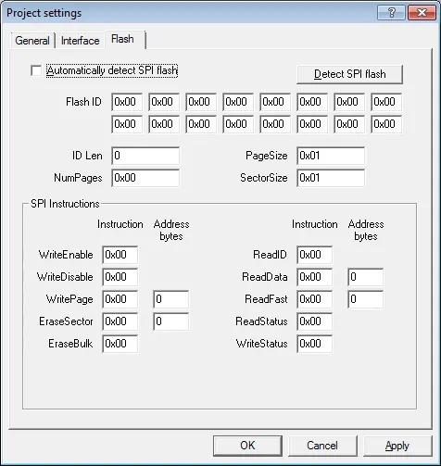Click OK to confirm settings
Image resolution: width=441 pixels, height=466 pixels.
(x=247, y=446)
